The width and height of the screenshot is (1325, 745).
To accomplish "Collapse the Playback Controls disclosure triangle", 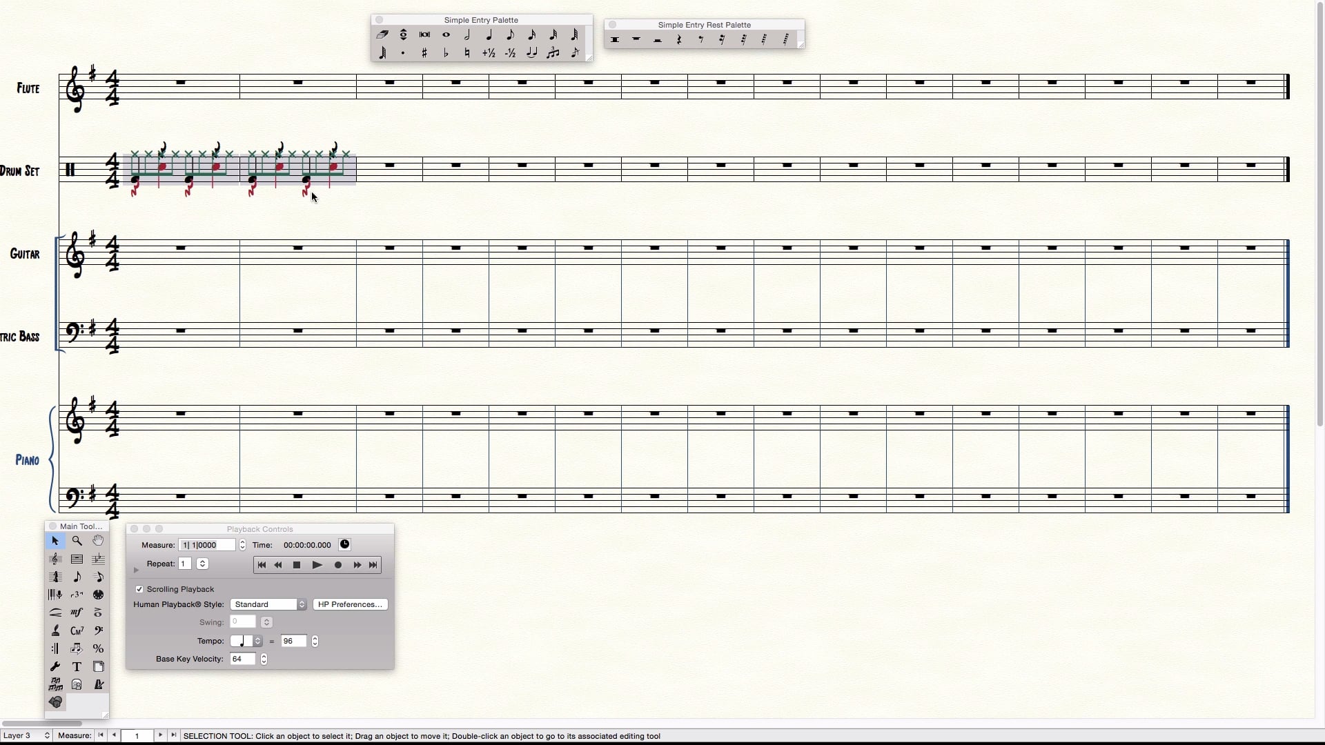I will pyautogui.click(x=136, y=570).
